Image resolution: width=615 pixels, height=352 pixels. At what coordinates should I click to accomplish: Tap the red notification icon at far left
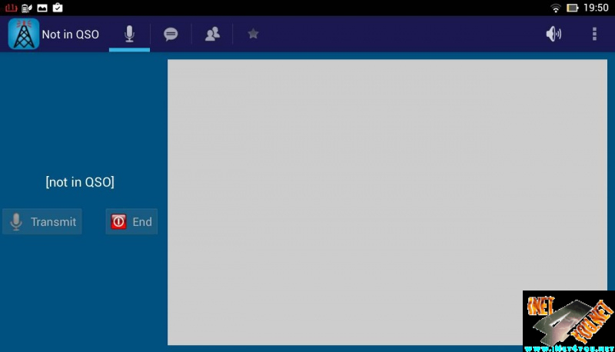click(x=10, y=8)
